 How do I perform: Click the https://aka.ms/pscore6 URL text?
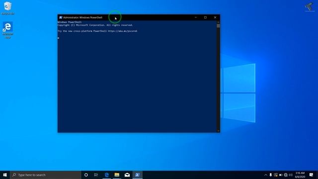coord(122,31)
